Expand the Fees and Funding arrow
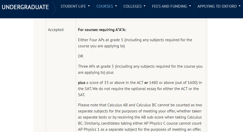243x132 pixels. point(190,6)
